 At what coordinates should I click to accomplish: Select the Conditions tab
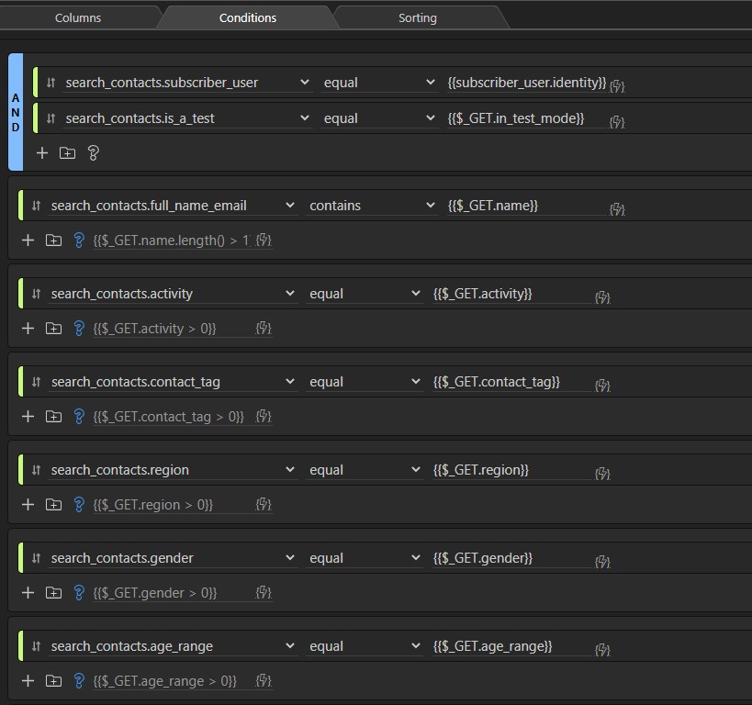click(x=247, y=17)
